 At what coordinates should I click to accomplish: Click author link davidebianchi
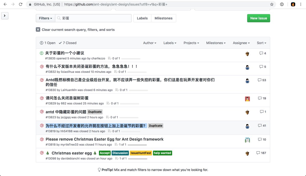pos(70,158)
